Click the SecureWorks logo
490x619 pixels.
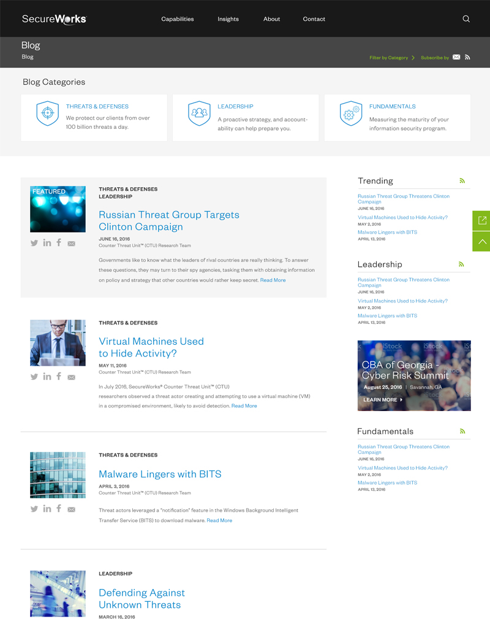(x=54, y=19)
